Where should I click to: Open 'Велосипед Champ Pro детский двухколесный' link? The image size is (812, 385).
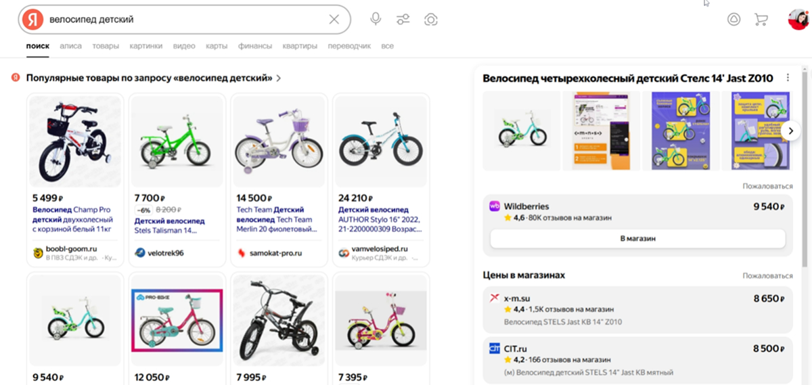(74, 220)
